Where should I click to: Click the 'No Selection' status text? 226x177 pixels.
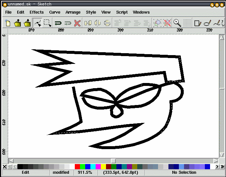click(184, 172)
